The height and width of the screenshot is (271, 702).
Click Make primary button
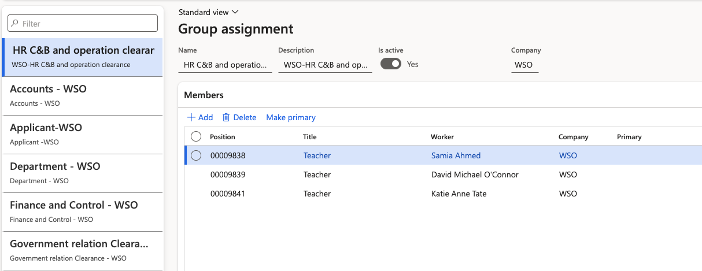click(291, 117)
